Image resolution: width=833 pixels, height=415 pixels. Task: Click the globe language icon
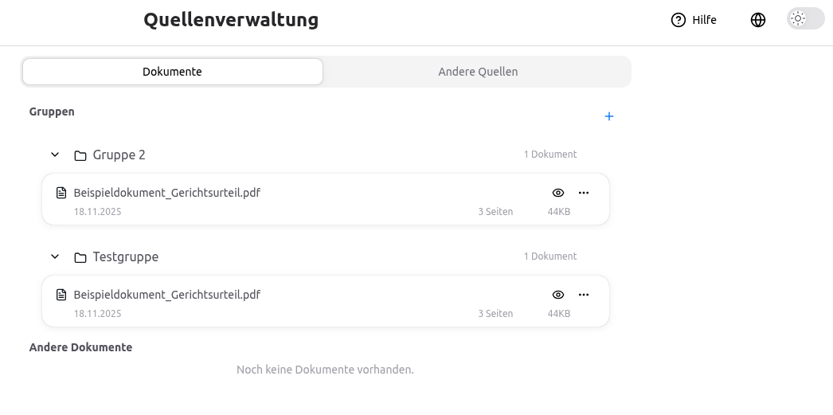[x=758, y=20]
